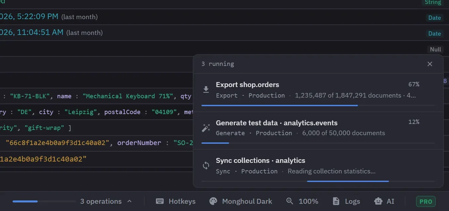Viewport: 449px width, 211px height.
Task: Click the Sync collections refresh icon
Action: click(x=206, y=166)
